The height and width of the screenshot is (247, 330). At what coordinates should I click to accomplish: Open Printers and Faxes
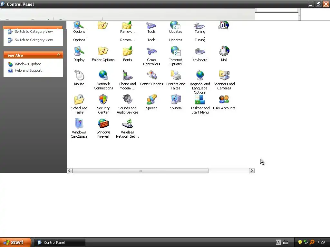[x=176, y=80]
